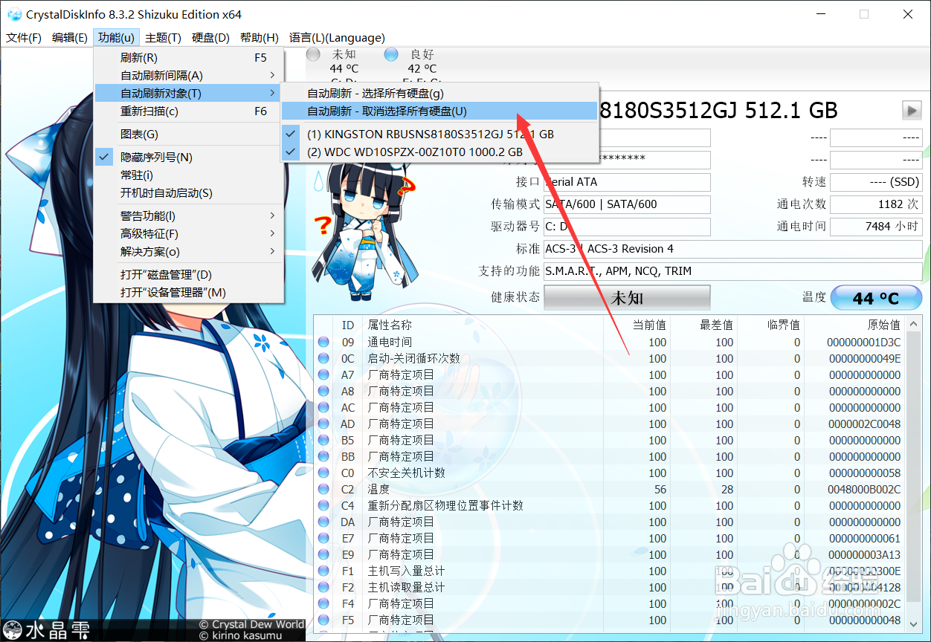Expand 警告功能(I) submenu
The image size is (931, 642).
point(189,216)
